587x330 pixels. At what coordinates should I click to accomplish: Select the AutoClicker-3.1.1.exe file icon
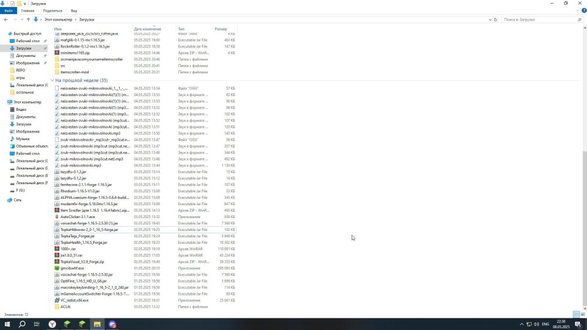[57, 217]
